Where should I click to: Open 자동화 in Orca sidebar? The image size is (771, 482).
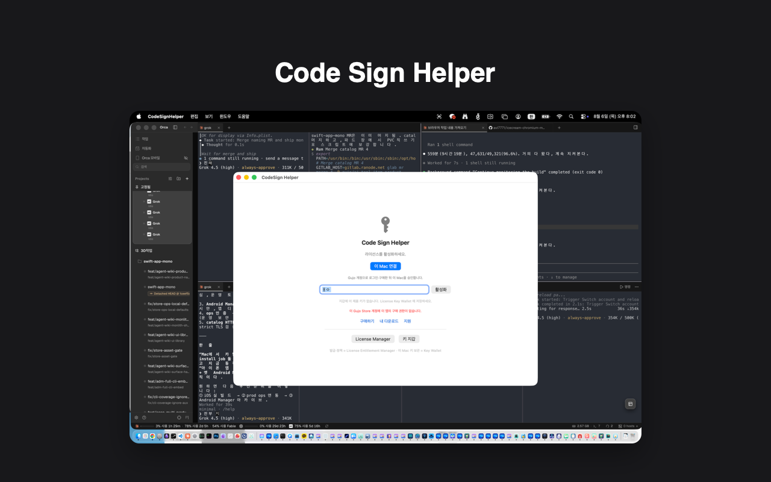tap(161, 148)
